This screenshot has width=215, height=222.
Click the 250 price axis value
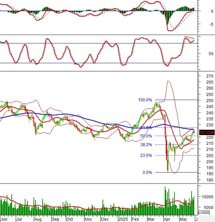click(x=210, y=100)
